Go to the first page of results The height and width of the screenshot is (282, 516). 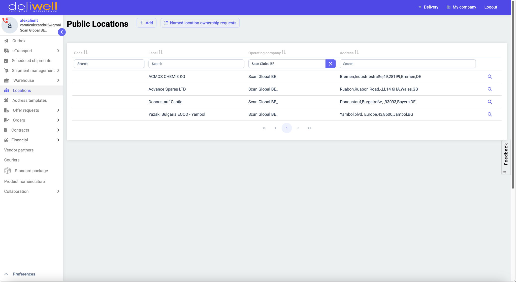pyautogui.click(x=264, y=128)
